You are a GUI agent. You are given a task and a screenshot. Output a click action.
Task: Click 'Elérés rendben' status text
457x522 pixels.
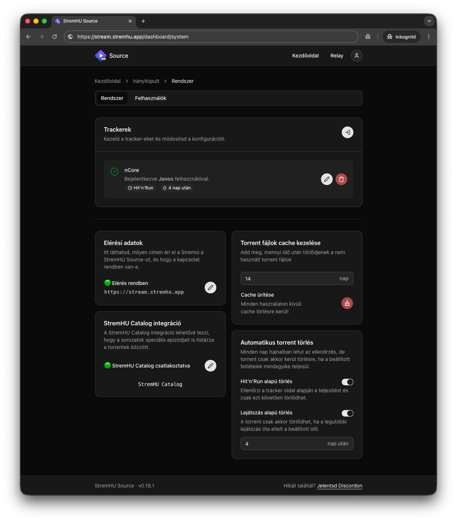coord(130,283)
